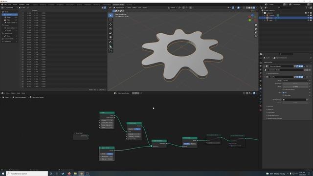The height and width of the screenshot is (176, 313).
Task: Toggle the Even Thickness checkbox
Action: [x=283, y=89]
